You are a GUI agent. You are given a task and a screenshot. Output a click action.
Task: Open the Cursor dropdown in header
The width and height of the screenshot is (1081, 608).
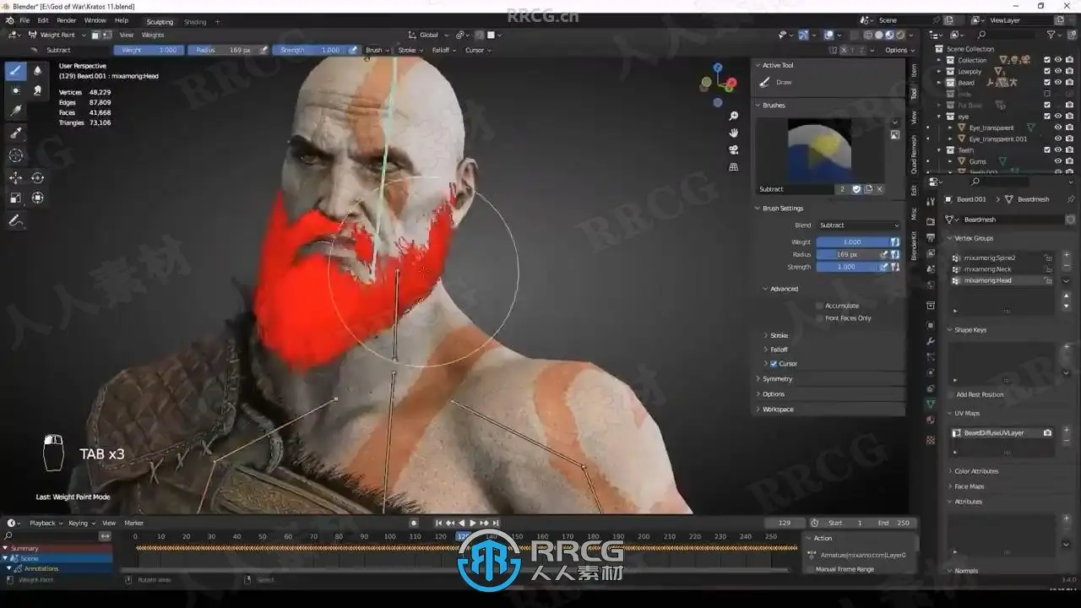(x=477, y=50)
